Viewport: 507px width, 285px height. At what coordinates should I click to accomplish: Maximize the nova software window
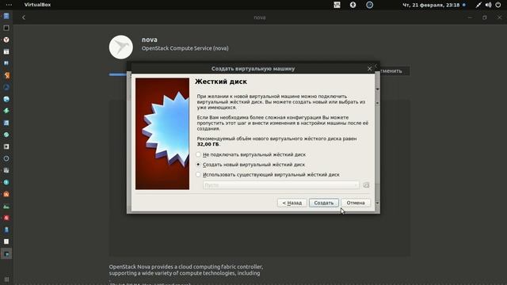[484, 17]
